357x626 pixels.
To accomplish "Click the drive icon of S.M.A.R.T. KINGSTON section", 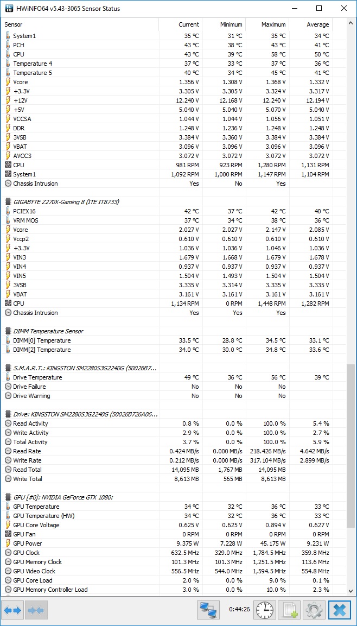I will point(8,368).
